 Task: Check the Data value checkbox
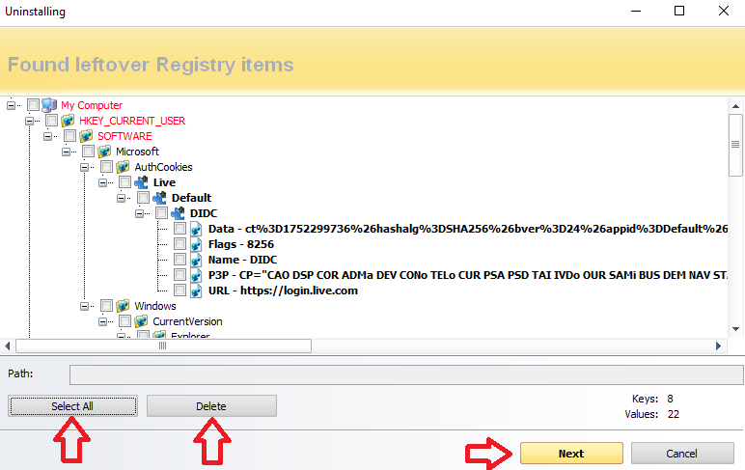(179, 229)
